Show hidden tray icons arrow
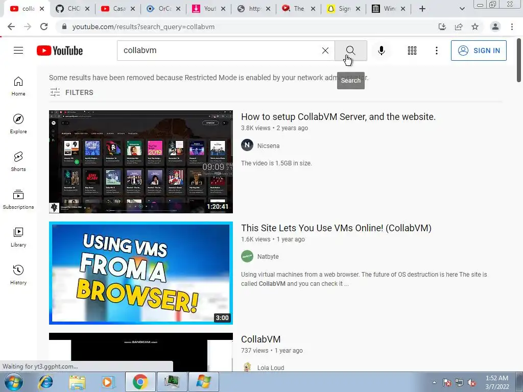The height and width of the screenshot is (392, 523). pyautogui.click(x=434, y=382)
